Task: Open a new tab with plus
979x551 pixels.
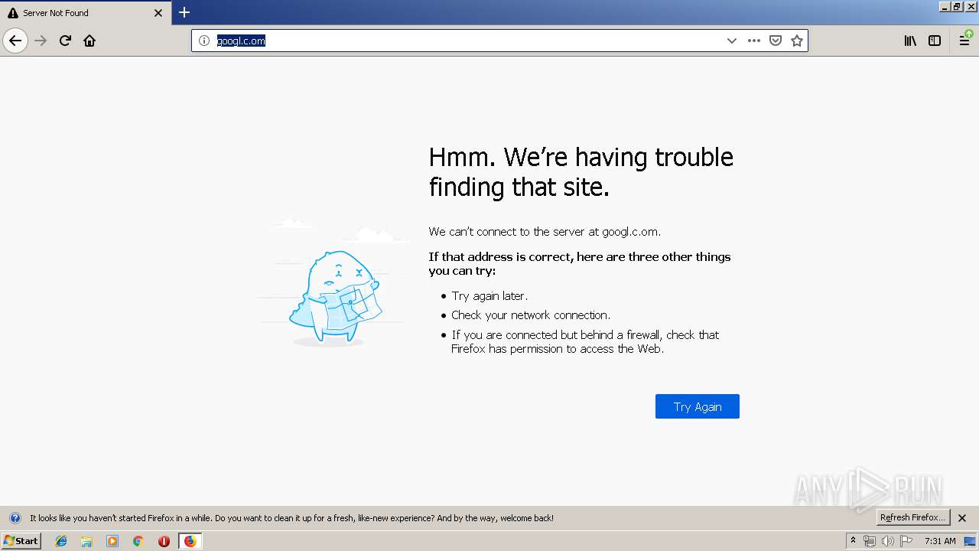Action: (184, 12)
